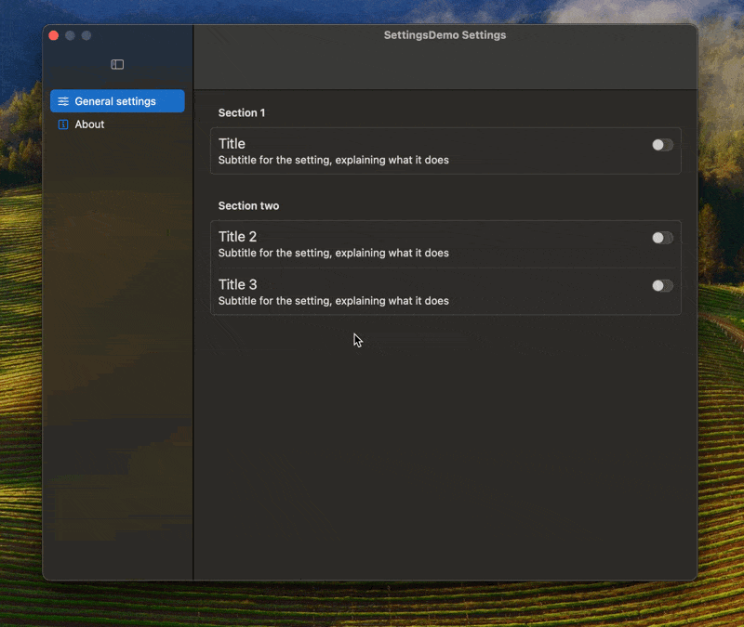Select About in the sidebar
744x627 pixels.
click(x=89, y=124)
